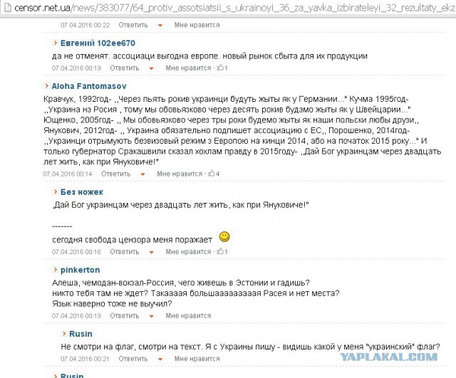The width and height of the screenshot is (456, 378).
Task: Click the thumbs-up icon on Без ножек's comment
Action: pos(220,251)
